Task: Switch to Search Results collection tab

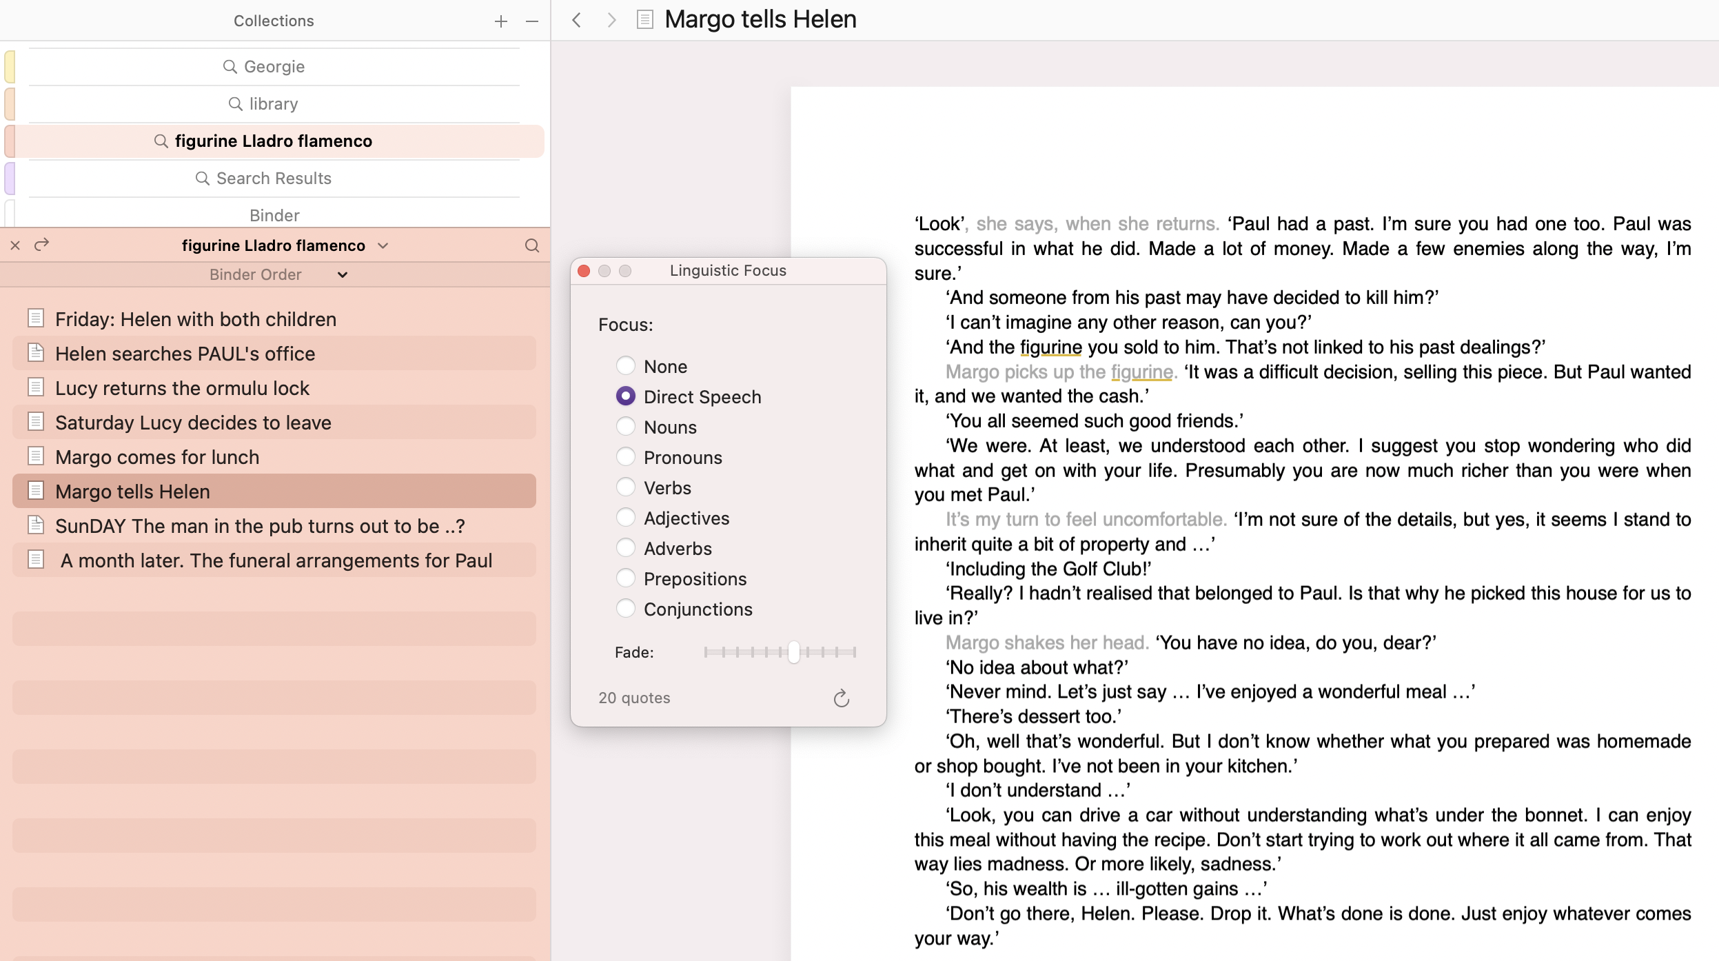Action: (x=274, y=179)
